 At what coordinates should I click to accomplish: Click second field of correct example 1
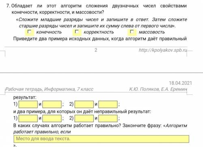52,104
